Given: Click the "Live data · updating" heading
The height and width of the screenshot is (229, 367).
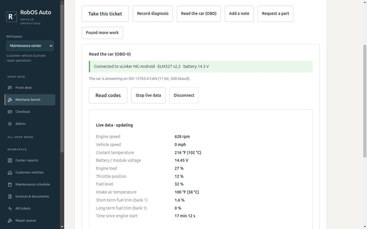Looking at the screenshot, I should coord(115,125).
